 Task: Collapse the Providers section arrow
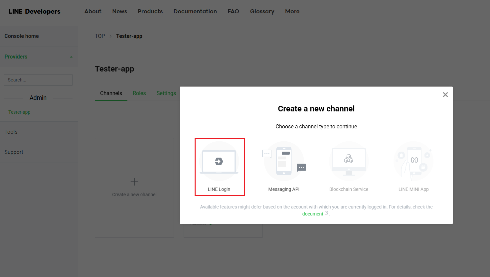tap(71, 57)
